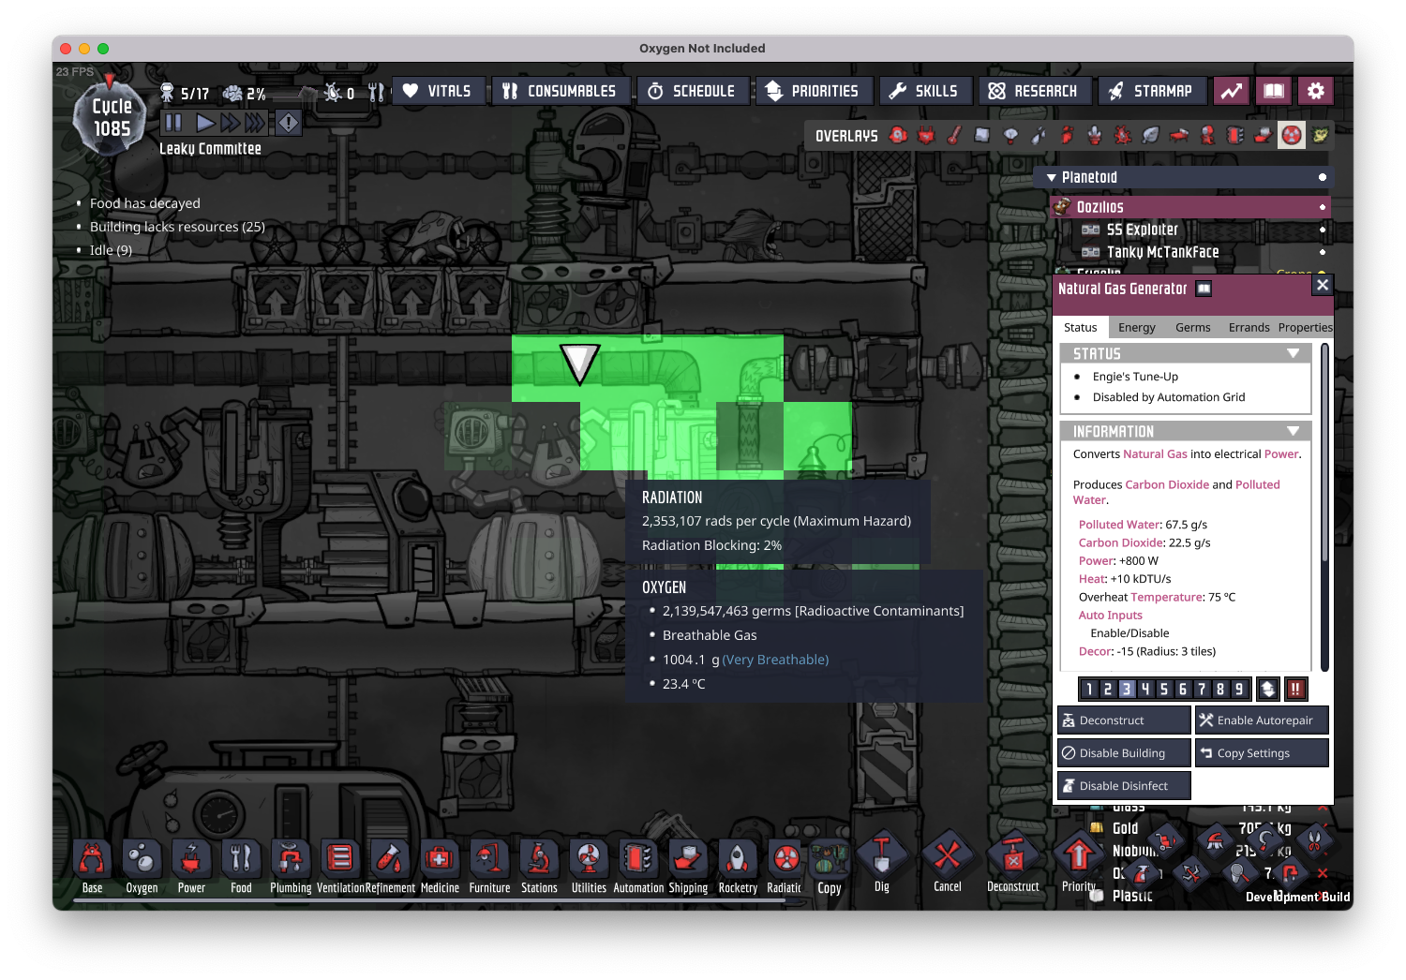Click the Sweep tool icon
The width and height of the screenshot is (1406, 980).
pos(1215,840)
